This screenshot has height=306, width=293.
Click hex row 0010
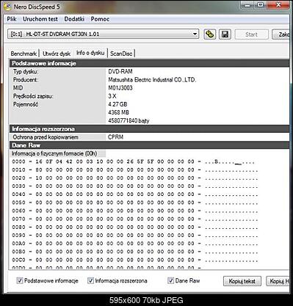[134, 170]
